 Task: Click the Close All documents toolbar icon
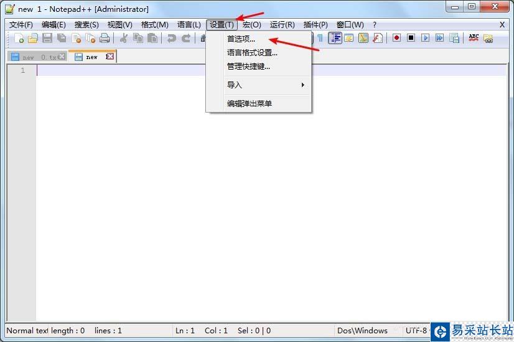point(90,39)
